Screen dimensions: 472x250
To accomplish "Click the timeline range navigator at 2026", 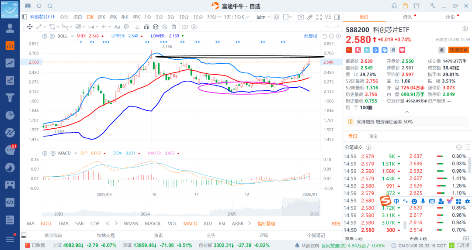I will [x=314, y=214].
